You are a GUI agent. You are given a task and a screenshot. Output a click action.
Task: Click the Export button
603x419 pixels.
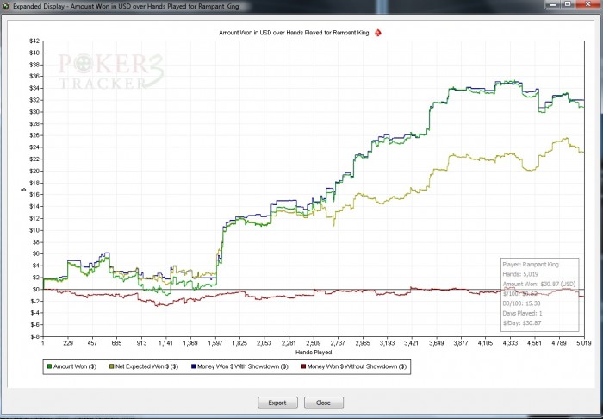point(277,403)
